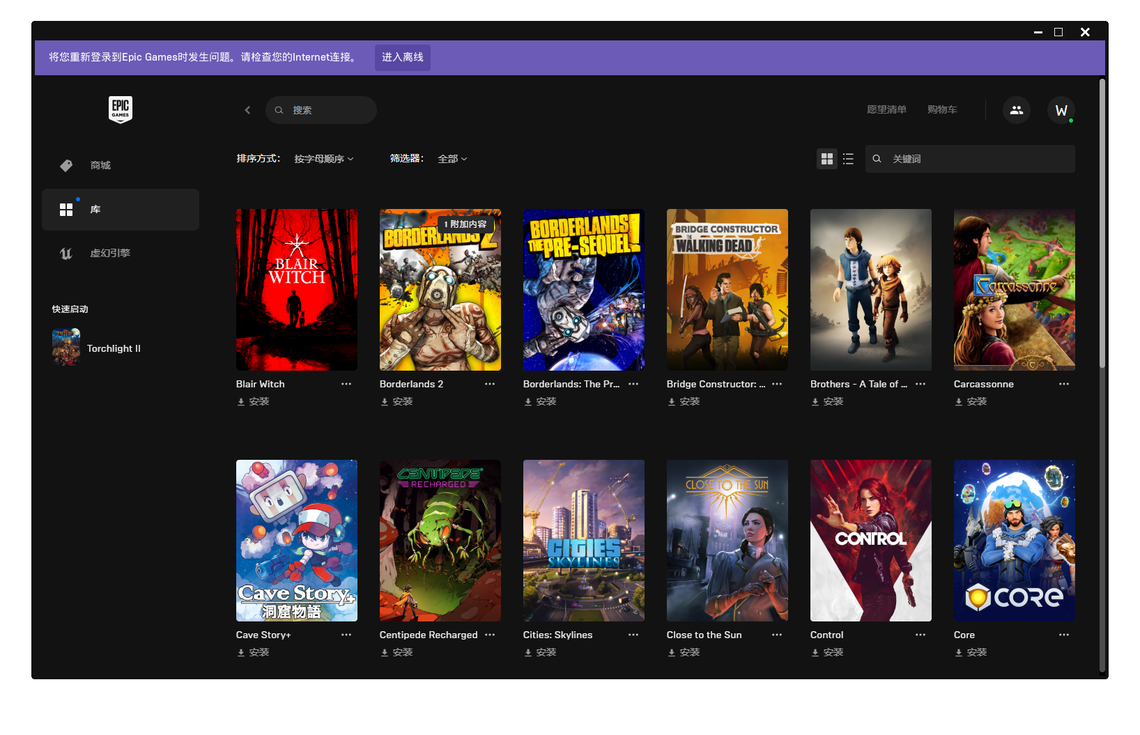Select 库 library in sidebar
The image size is (1140, 735).
point(121,210)
